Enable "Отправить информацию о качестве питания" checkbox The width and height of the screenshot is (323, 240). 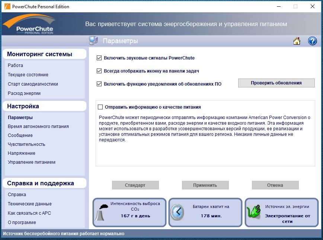100,107
